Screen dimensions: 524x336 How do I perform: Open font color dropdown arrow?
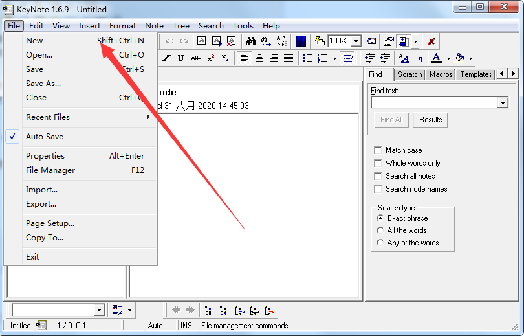click(x=448, y=58)
